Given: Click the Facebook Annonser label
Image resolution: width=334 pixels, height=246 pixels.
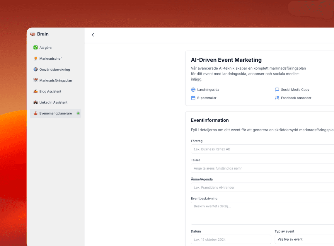Looking at the screenshot, I should coord(296,98).
